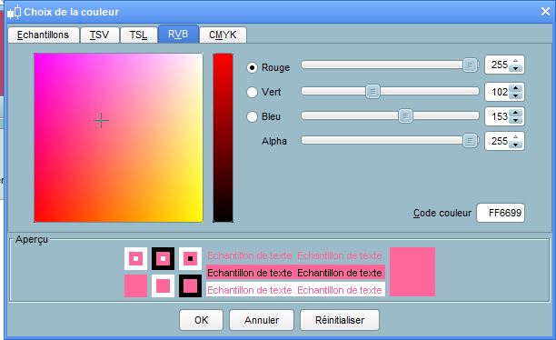Select the Rouge radio button
Viewport: 556px width, 340px height.
point(252,67)
